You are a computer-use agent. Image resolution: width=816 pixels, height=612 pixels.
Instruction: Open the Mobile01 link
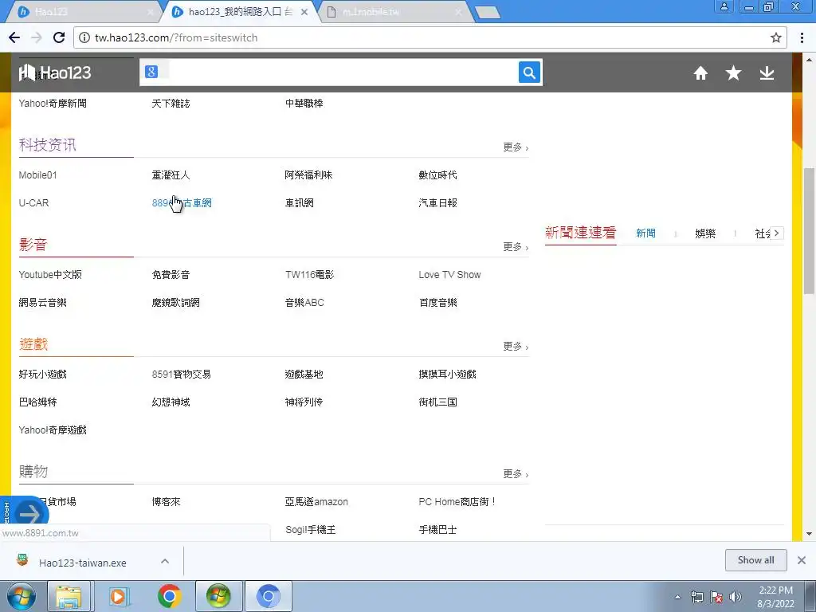(x=37, y=175)
